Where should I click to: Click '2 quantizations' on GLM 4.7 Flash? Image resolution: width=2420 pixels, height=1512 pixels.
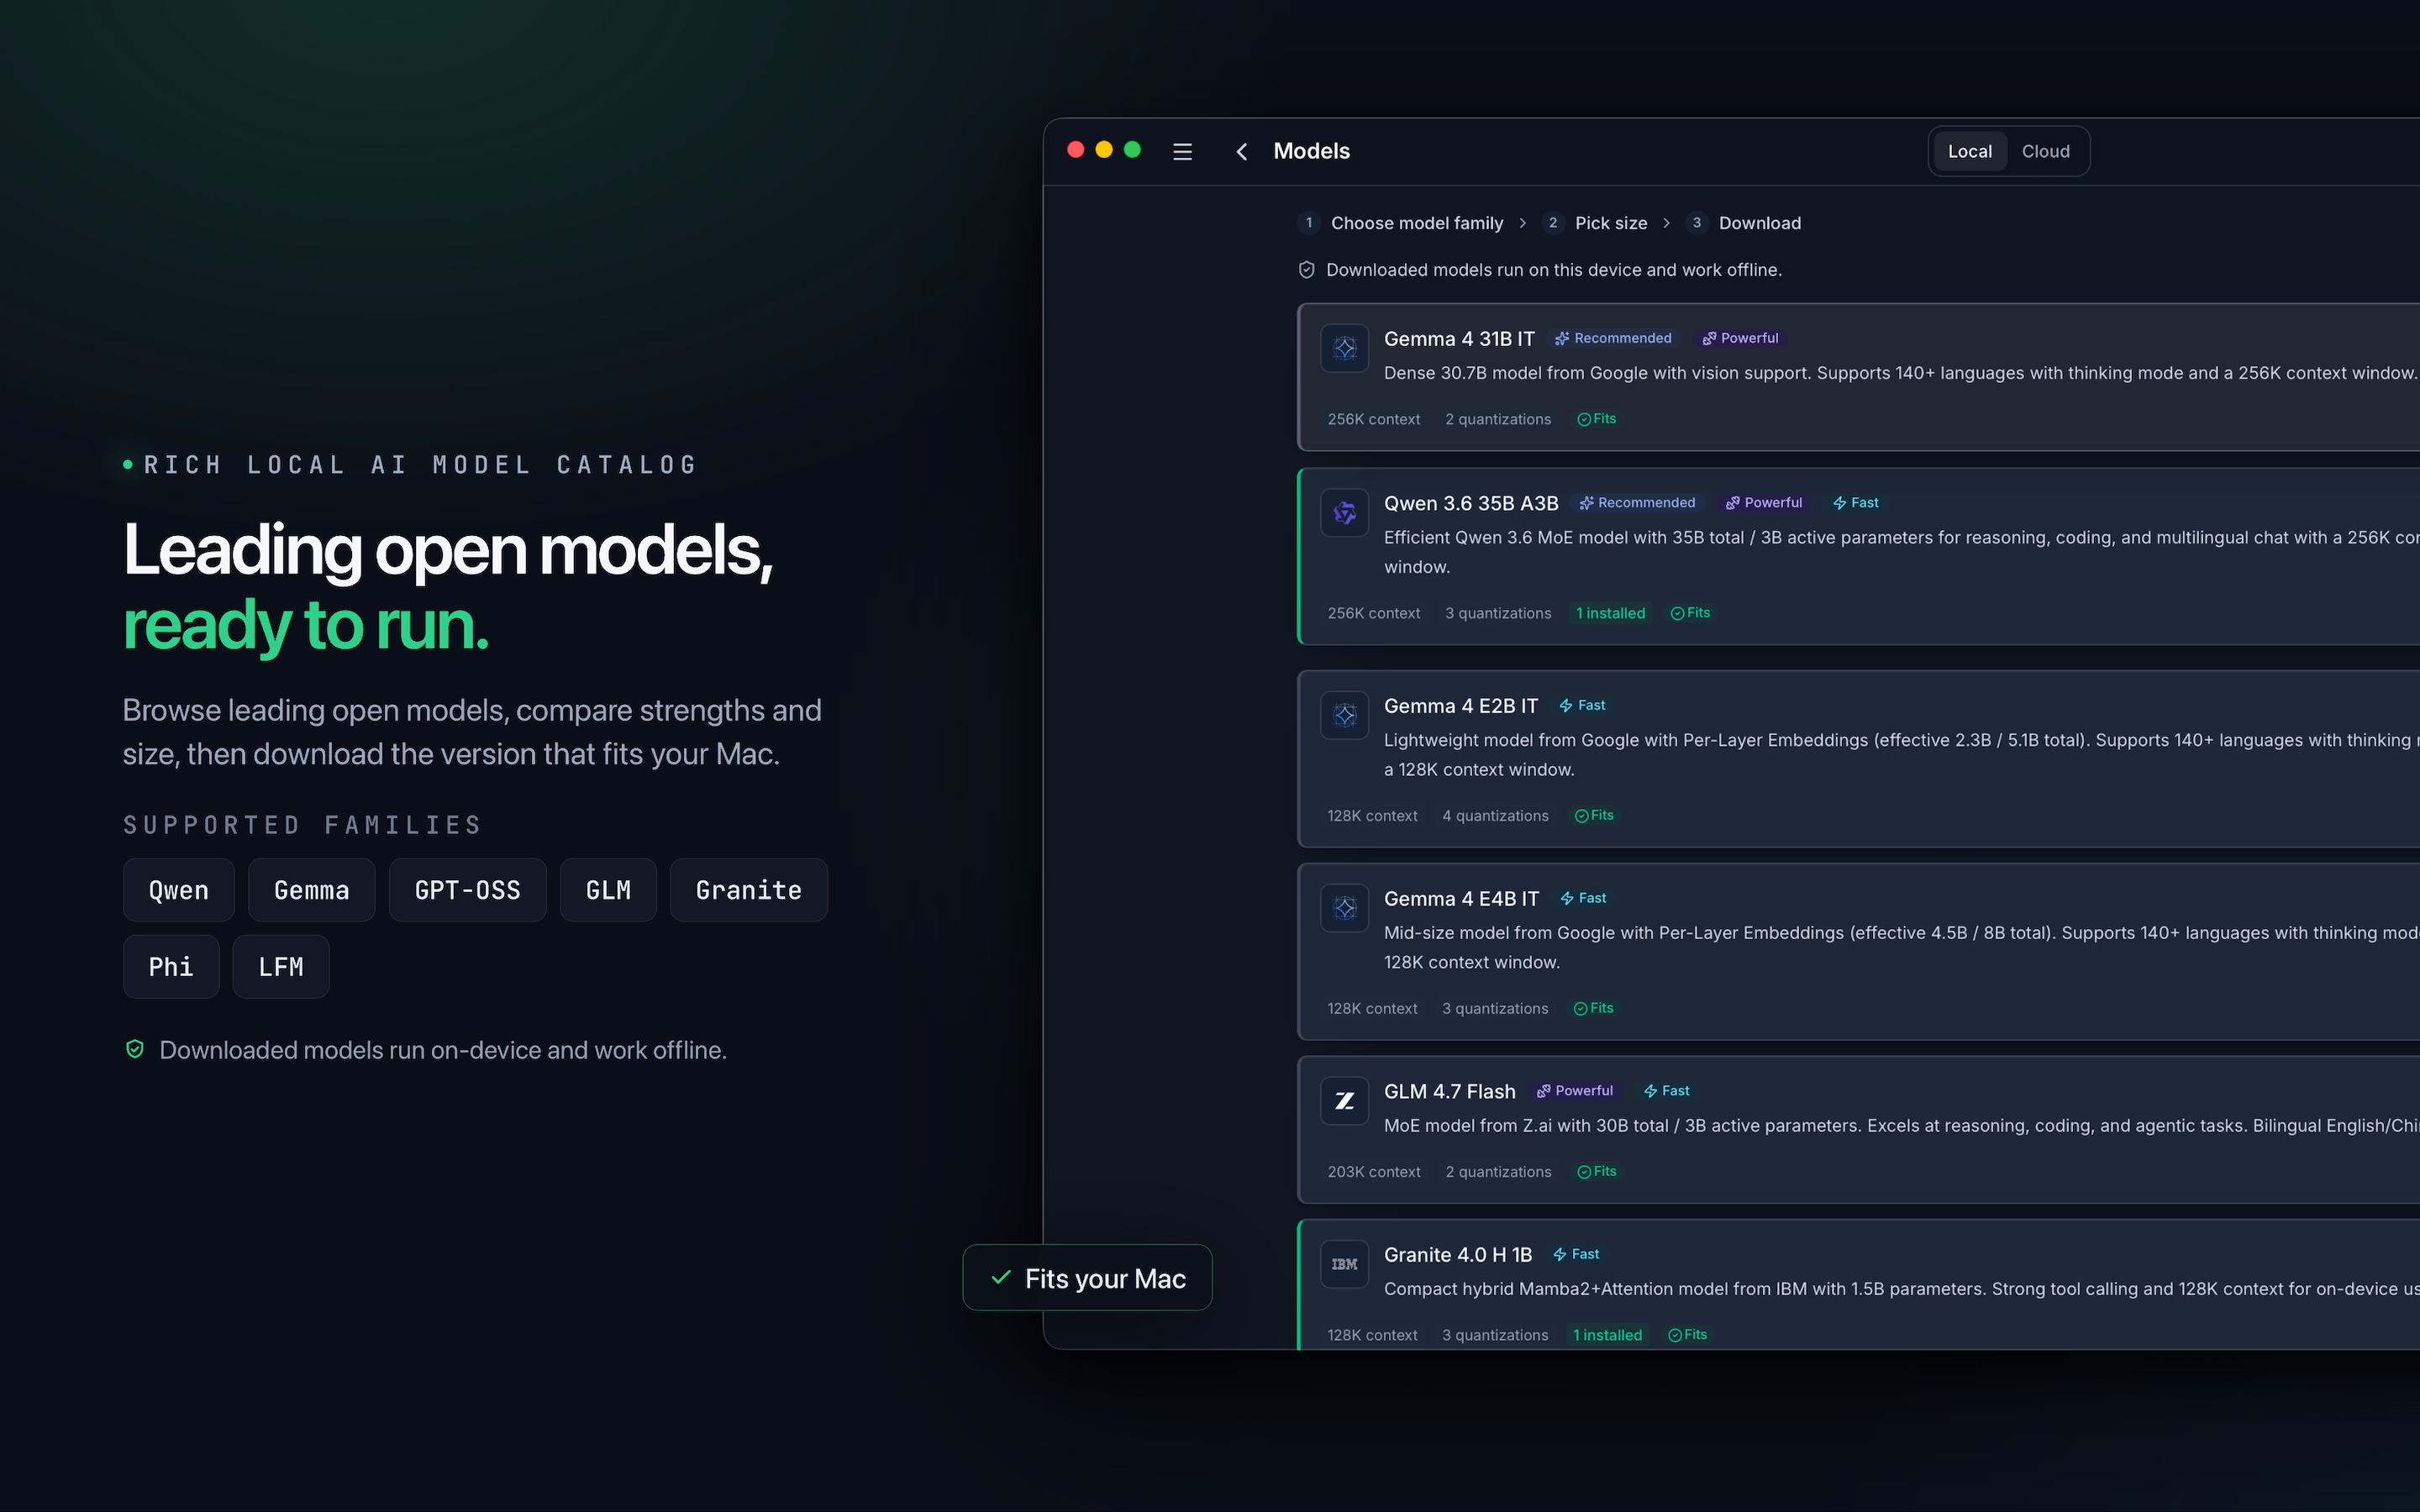[1498, 1172]
